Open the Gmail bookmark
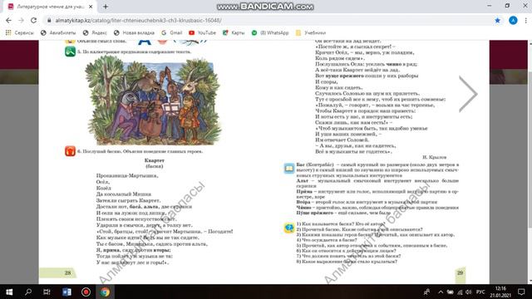 [x=172, y=33]
